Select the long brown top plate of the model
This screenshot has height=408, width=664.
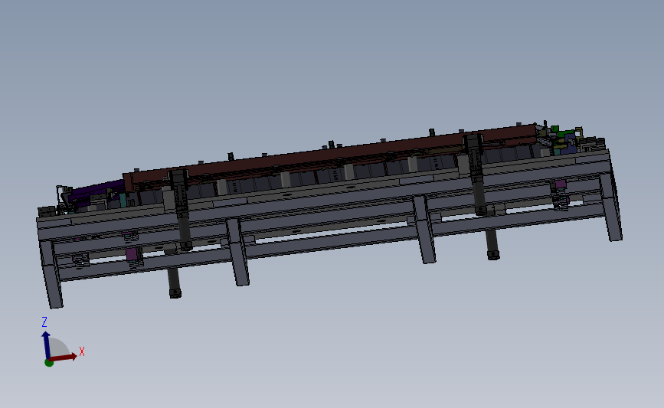pos(330,155)
